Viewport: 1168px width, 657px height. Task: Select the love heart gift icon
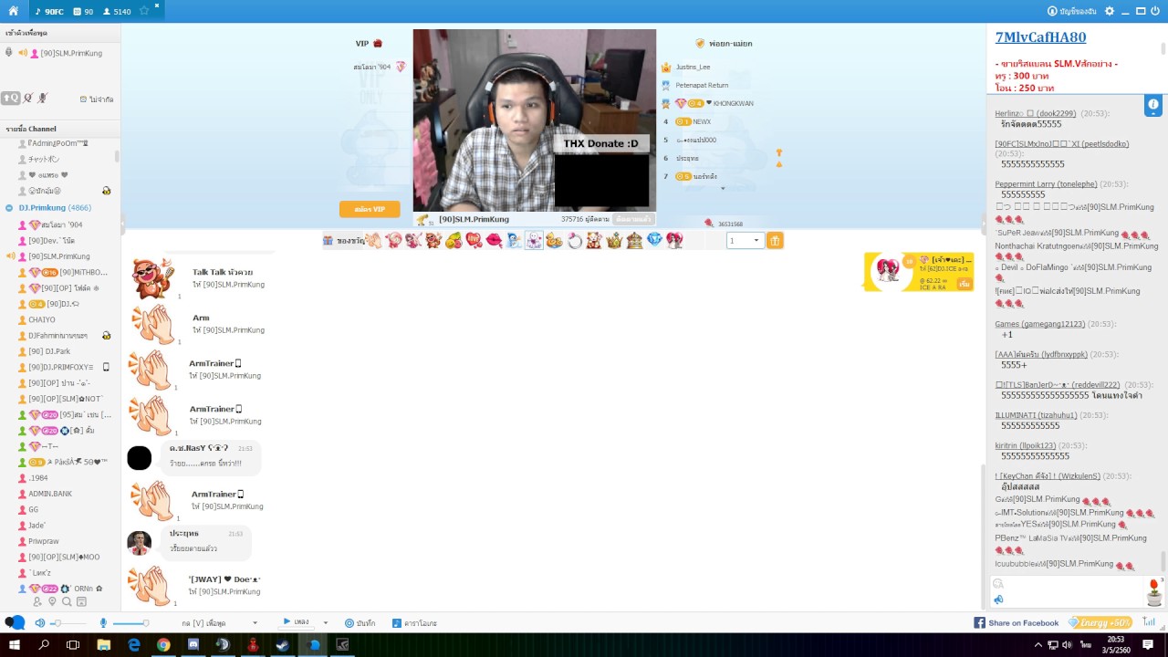(474, 240)
